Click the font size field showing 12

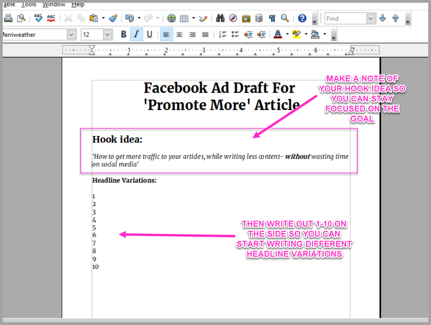(x=92, y=35)
